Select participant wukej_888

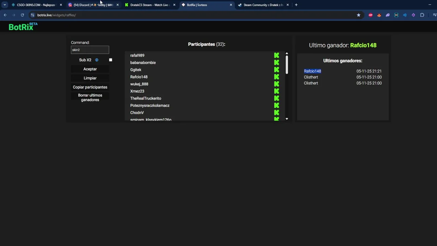[x=139, y=84]
